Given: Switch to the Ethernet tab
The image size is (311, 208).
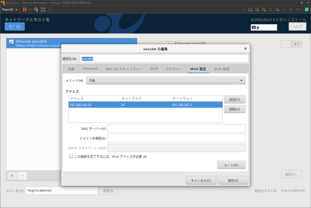Looking at the screenshot, I should (90, 69).
